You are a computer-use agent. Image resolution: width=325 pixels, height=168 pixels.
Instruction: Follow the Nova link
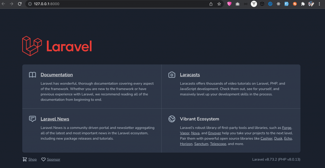point(195,133)
